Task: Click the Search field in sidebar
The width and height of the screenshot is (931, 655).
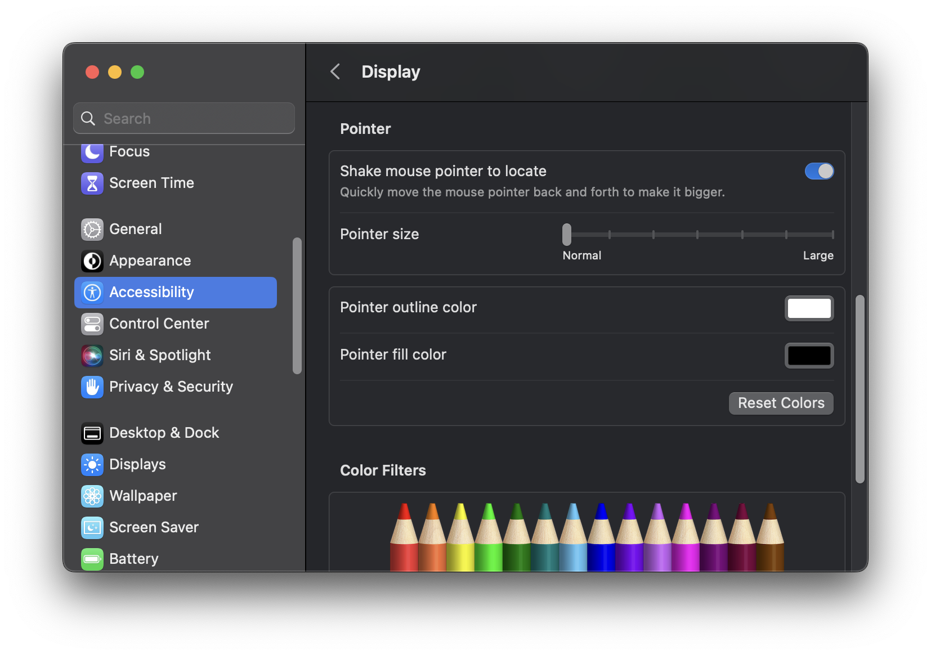Action: [x=184, y=118]
